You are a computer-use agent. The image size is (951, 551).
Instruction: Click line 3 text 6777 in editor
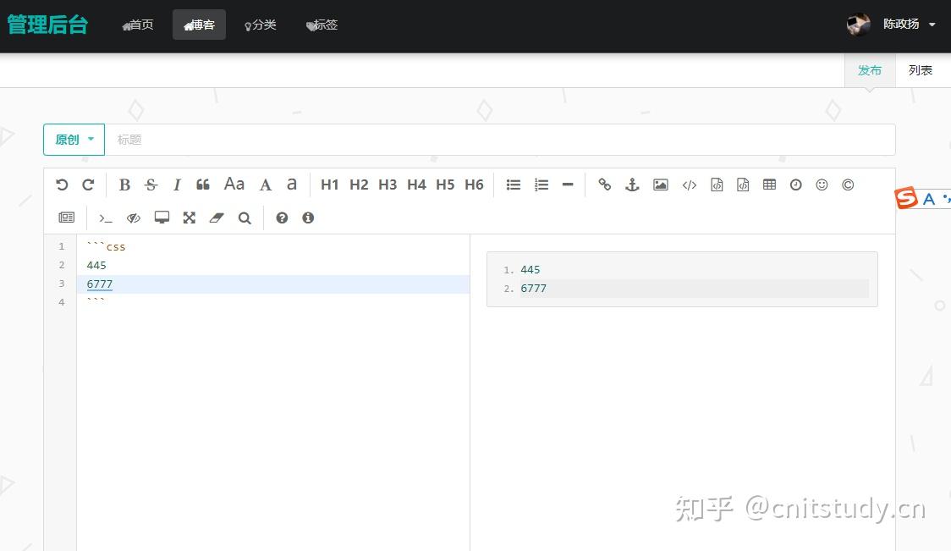[x=100, y=284]
